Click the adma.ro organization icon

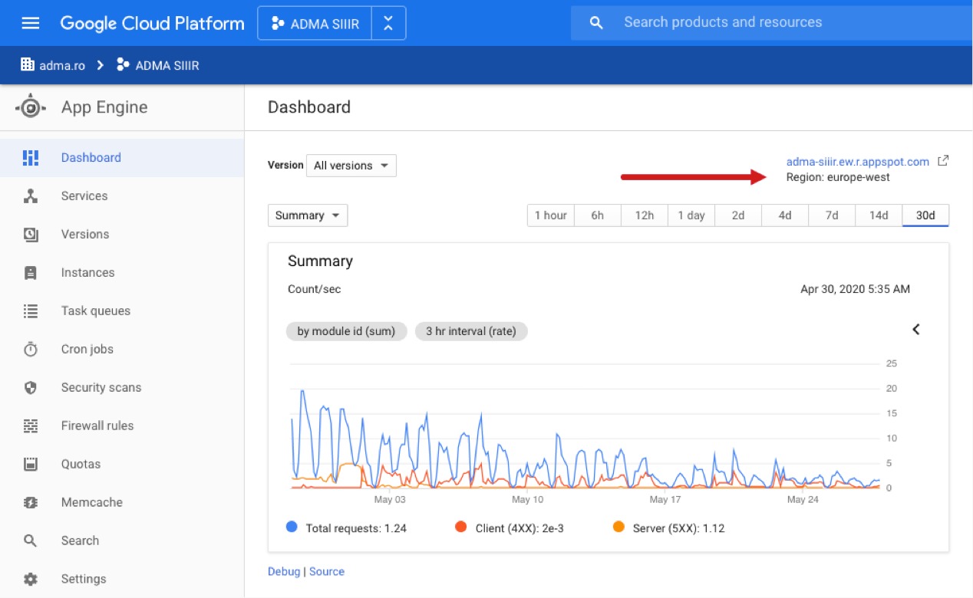click(x=28, y=65)
